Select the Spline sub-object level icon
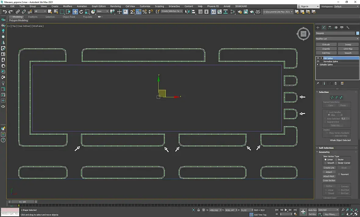Screen dimensions: 360x217 click(x=341, y=97)
